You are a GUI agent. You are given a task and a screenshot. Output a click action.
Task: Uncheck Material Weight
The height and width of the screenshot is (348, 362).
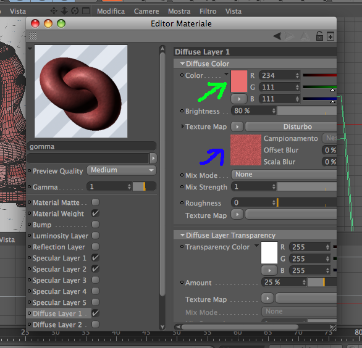[95, 213]
